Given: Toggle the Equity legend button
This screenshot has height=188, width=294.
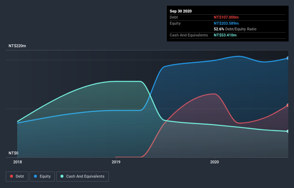Looking at the screenshot, I should point(42,177).
